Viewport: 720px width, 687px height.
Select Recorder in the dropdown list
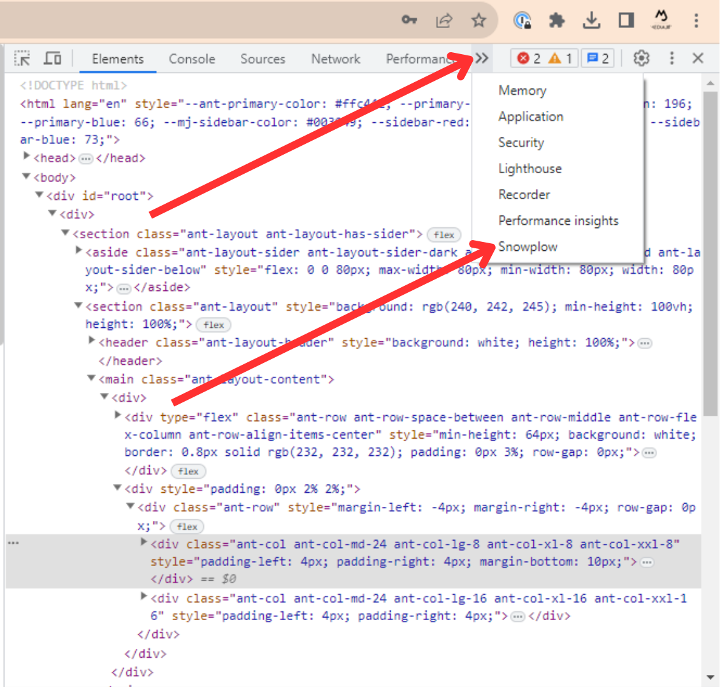pos(524,194)
